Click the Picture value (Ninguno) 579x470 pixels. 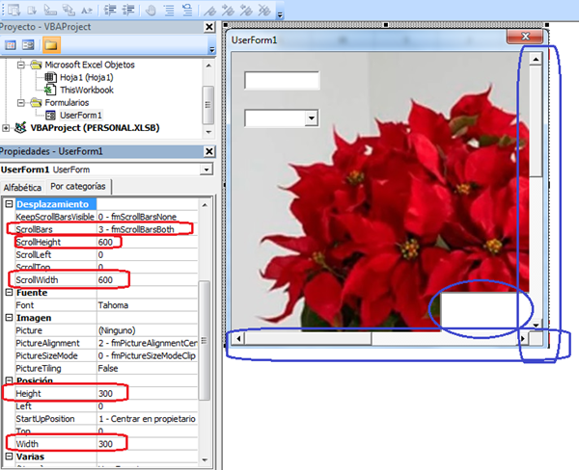click(117, 330)
